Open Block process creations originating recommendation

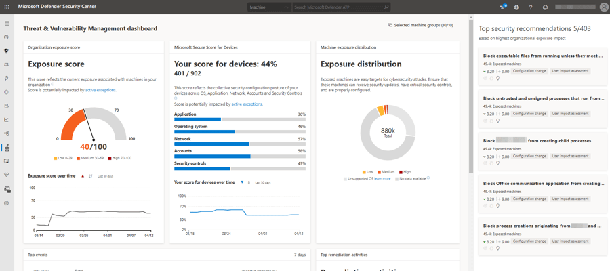click(x=542, y=226)
